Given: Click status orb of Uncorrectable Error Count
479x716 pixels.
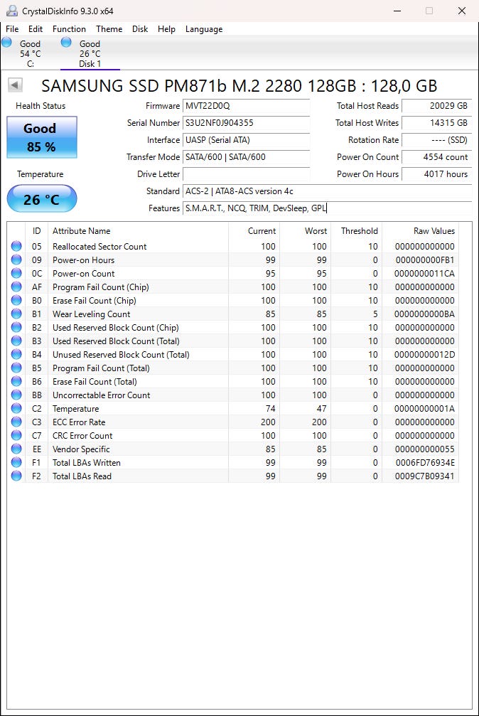Looking at the screenshot, I should tap(16, 395).
